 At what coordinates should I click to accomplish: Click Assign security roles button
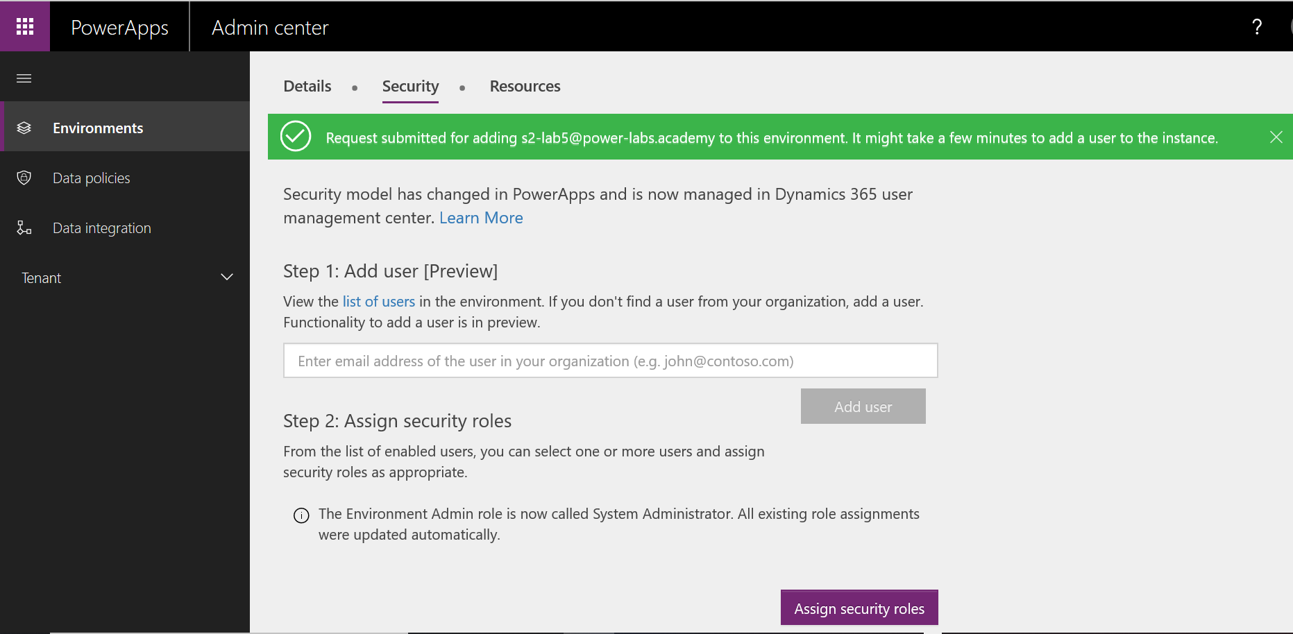pyautogui.click(x=859, y=608)
